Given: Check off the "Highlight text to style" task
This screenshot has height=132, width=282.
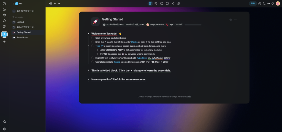Looking at the screenshot, I should tap(93, 58).
